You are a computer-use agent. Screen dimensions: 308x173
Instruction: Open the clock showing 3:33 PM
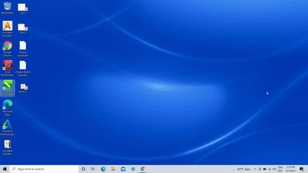pyautogui.click(x=291, y=169)
